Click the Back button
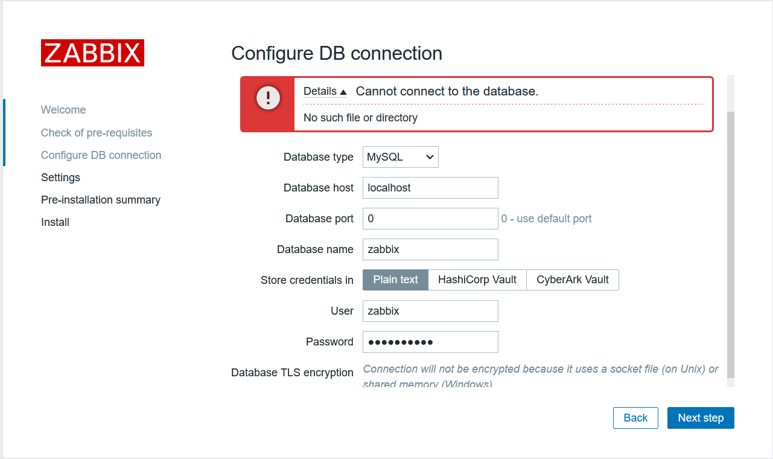Screen dimensions: 773x459 (x=635, y=418)
